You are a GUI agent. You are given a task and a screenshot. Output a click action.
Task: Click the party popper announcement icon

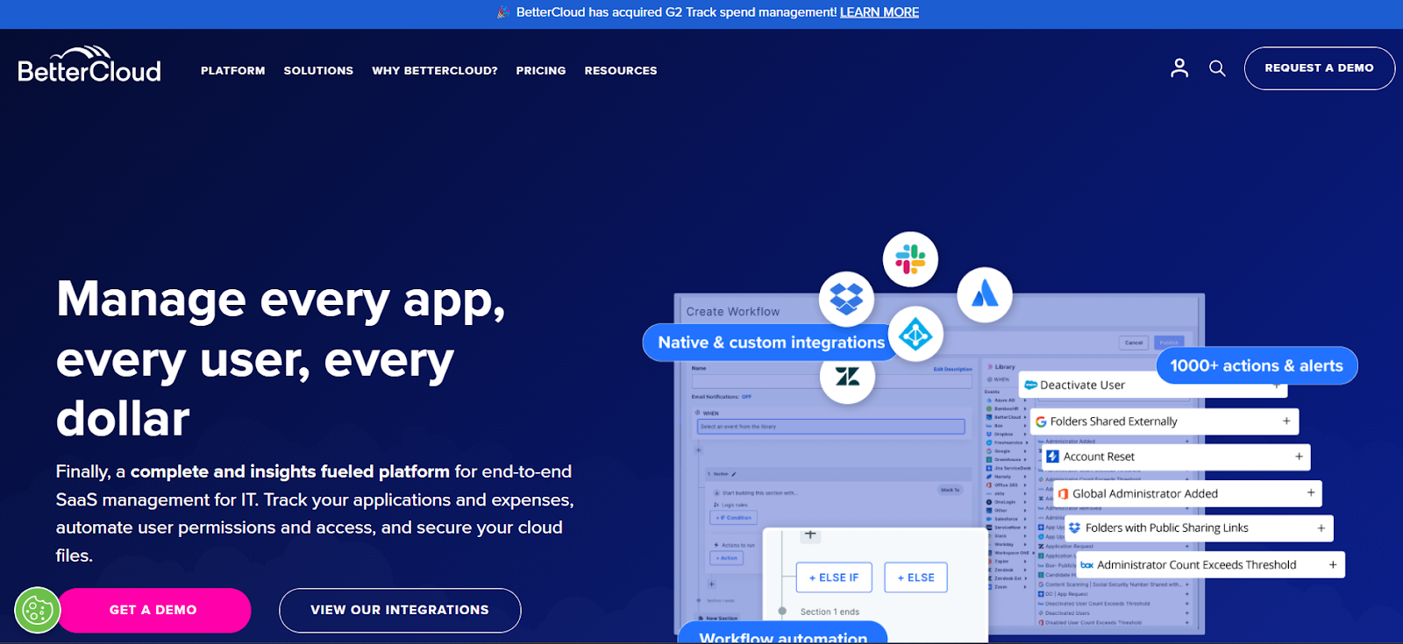503,12
